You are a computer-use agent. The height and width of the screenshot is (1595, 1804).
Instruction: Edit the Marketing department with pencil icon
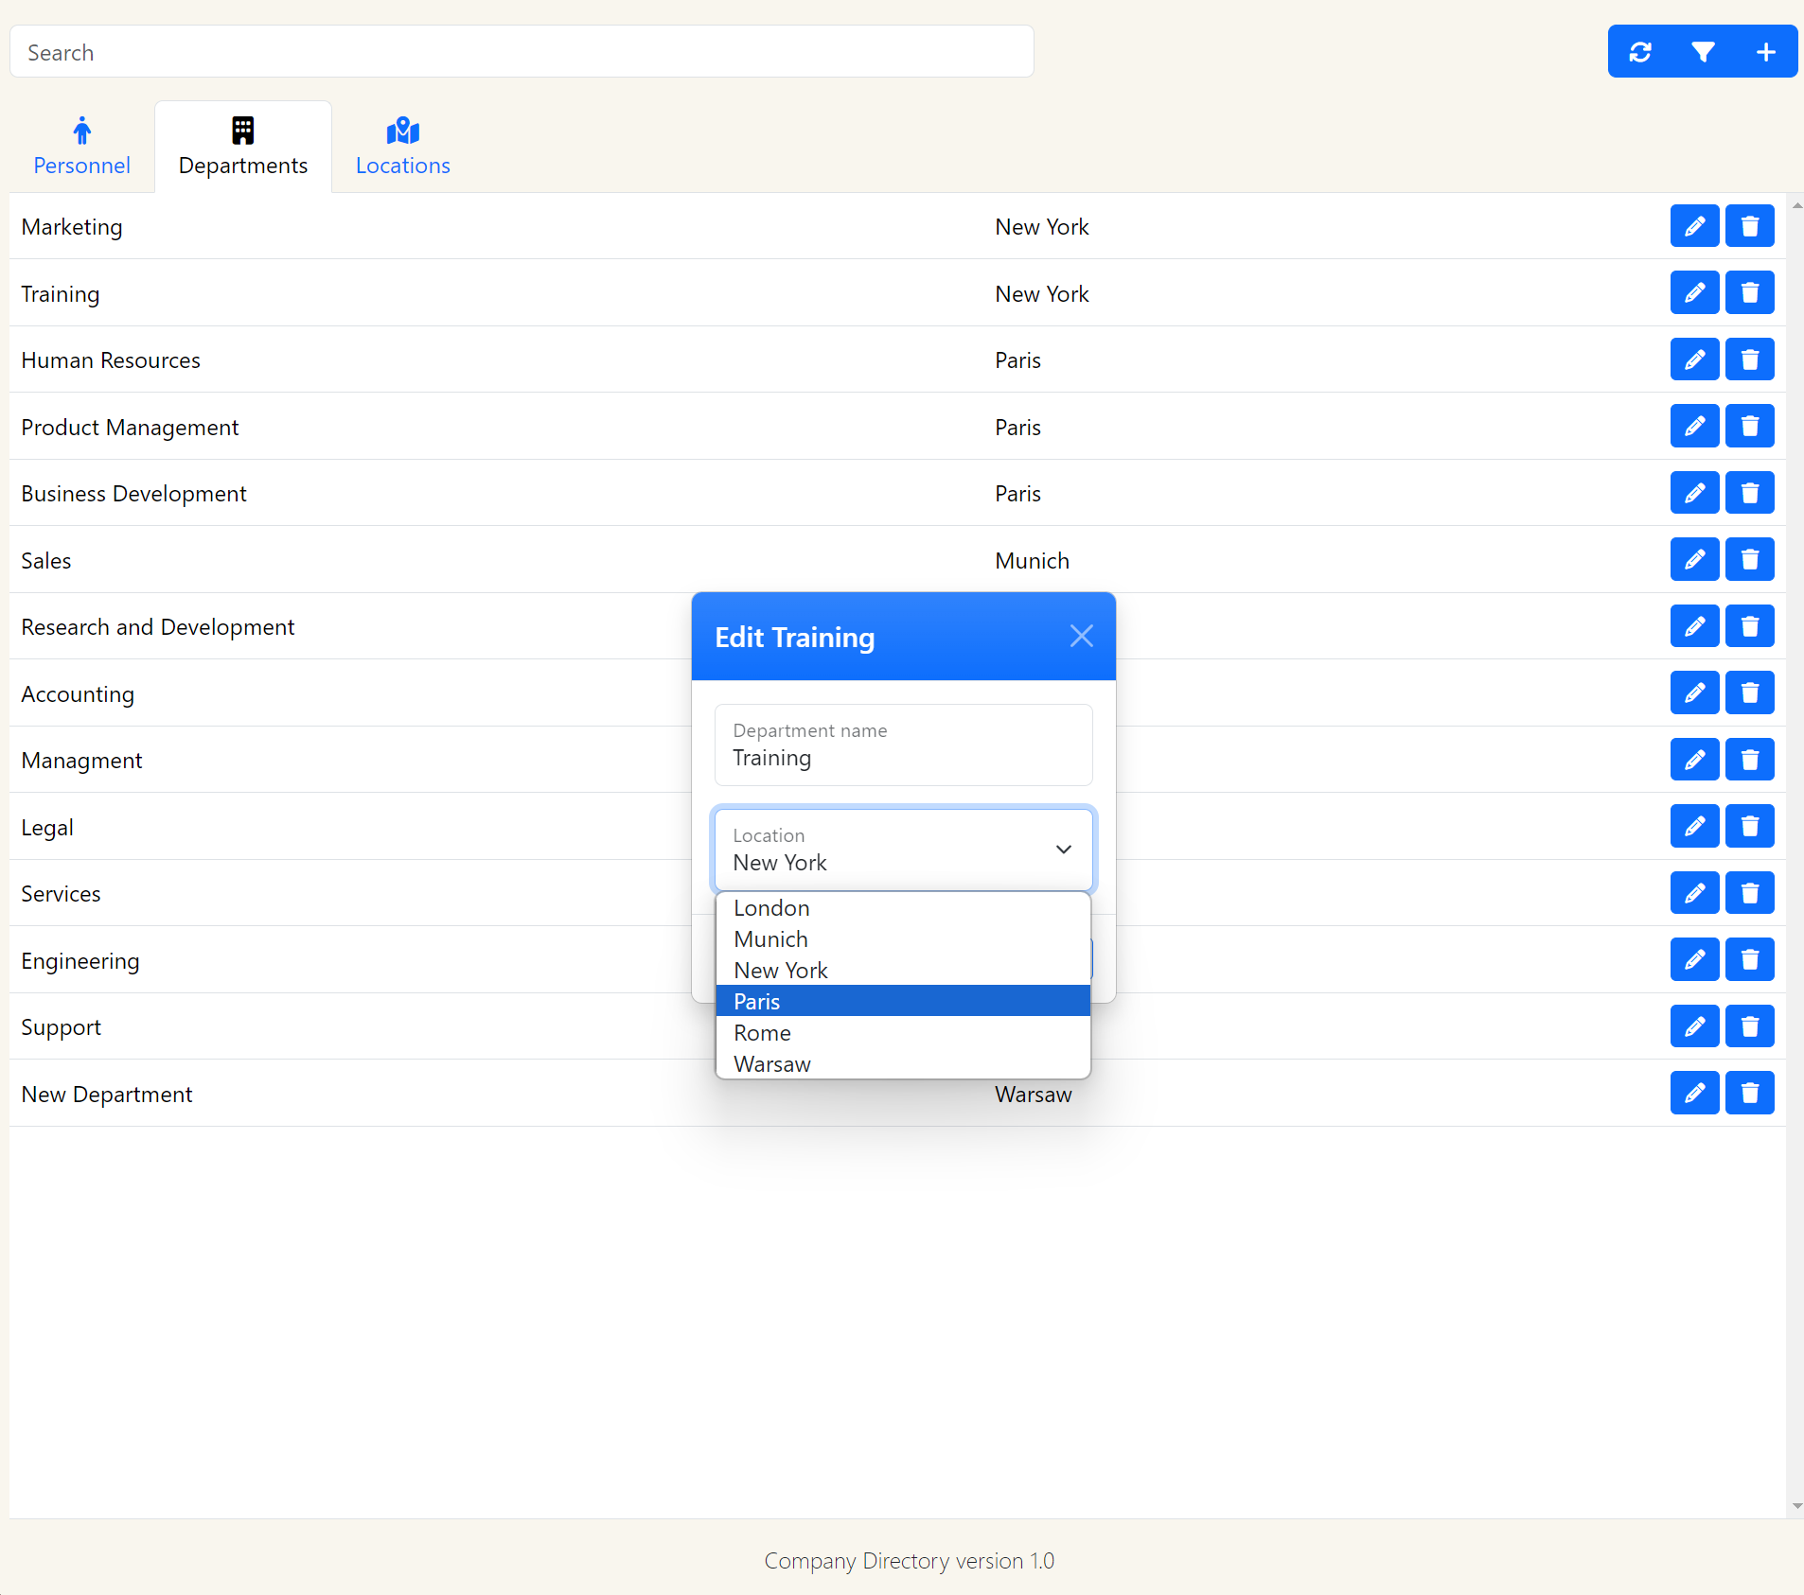1694,226
